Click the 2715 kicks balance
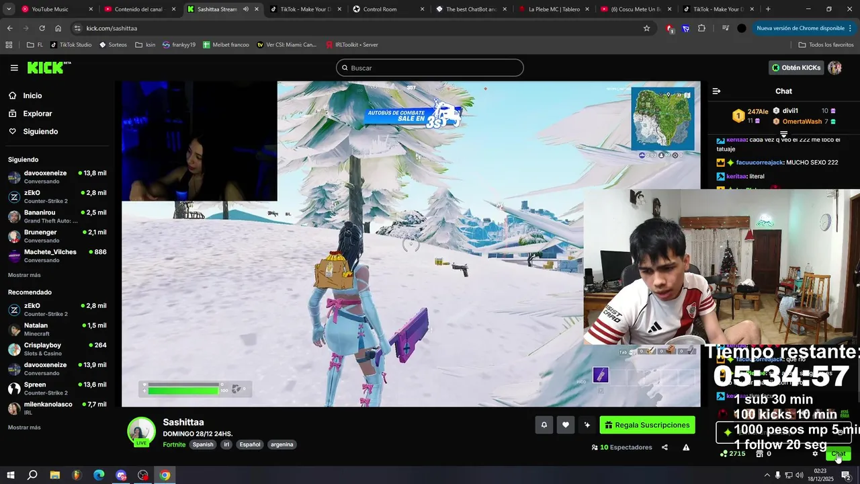This screenshot has height=484, width=860. point(732,454)
